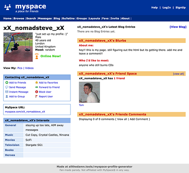189x173 pixels.
Task: Click the playground swing profile picture
Action: [18, 47]
